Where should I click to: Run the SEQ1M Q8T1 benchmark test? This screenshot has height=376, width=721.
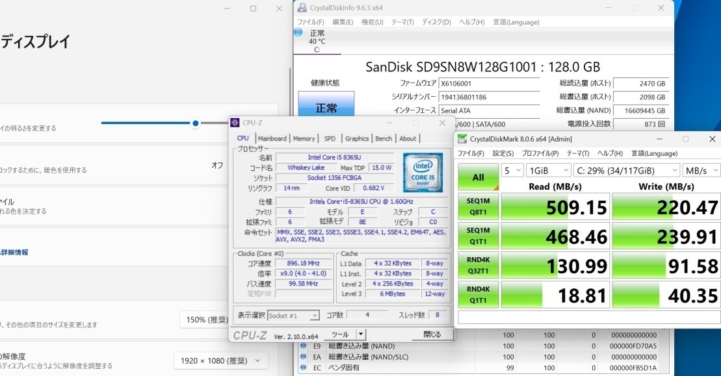click(x=478, y=206)
